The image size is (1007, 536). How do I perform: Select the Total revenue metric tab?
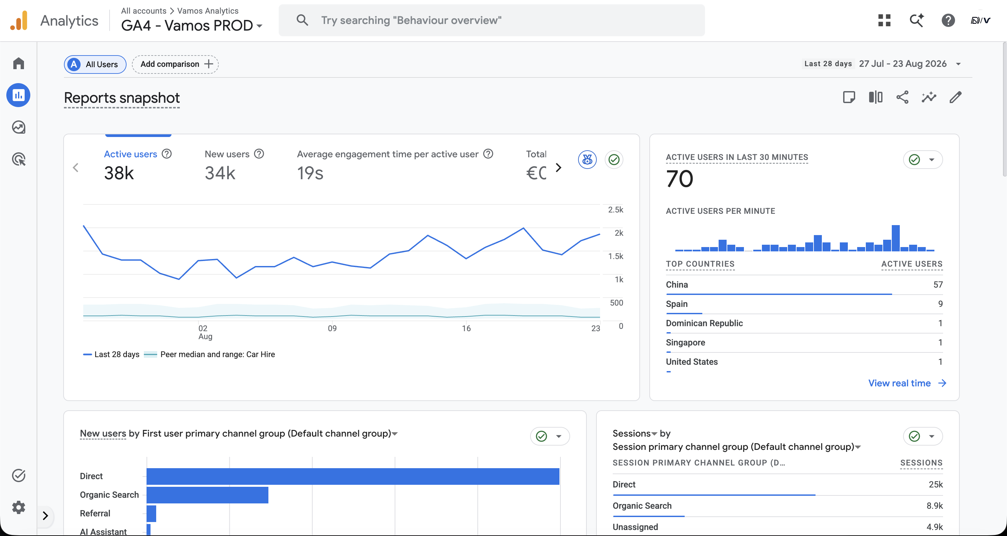tap(536, 165)
